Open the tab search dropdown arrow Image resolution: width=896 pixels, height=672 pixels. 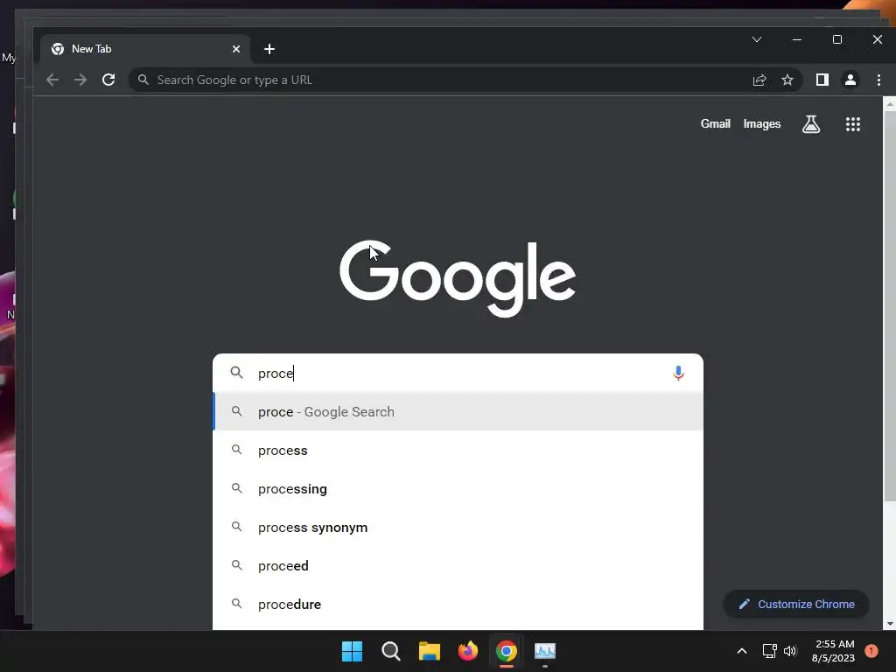pos(757,39)
